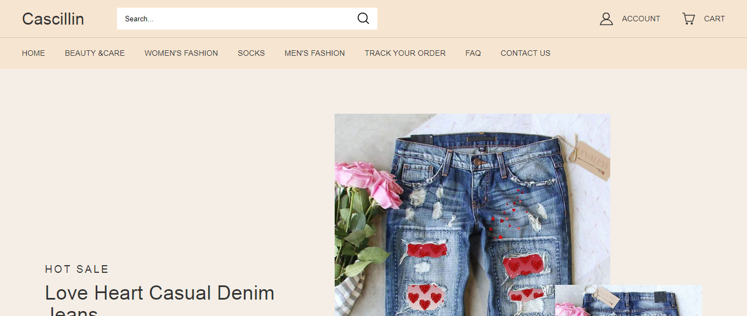Select the small jeans thumbnail at bottom right
This screenshot has height=316, width=747.
pyautogui.click(x=628, y=301)
